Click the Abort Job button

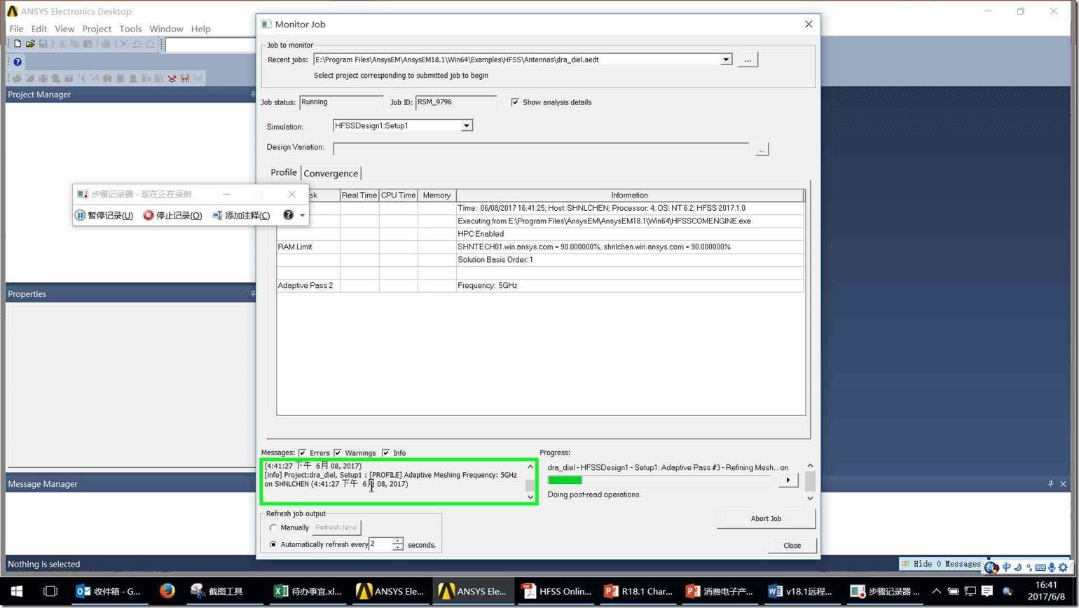click(766, 518)
